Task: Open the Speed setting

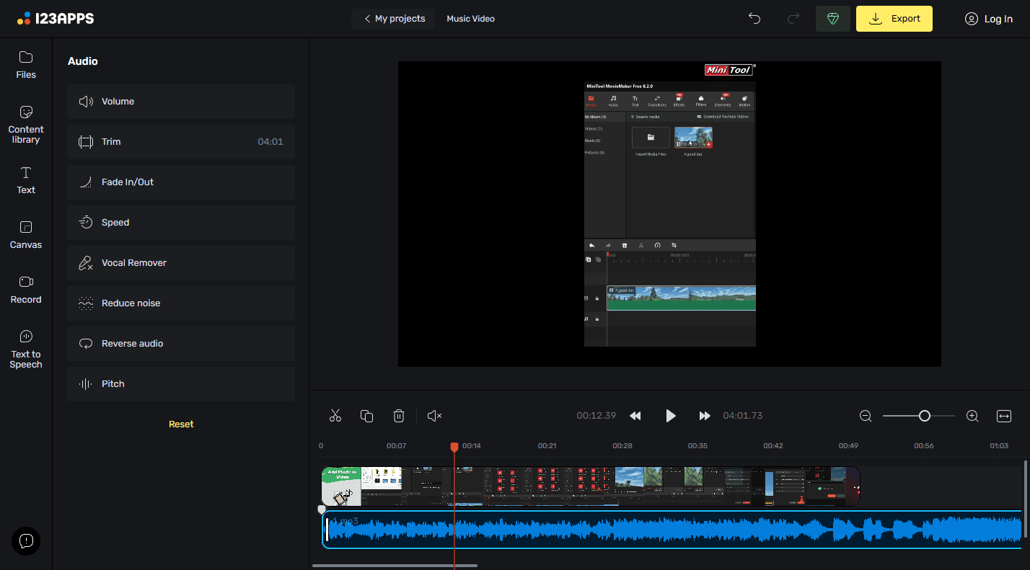Action: pyautogui.click(x=181, y=223)
